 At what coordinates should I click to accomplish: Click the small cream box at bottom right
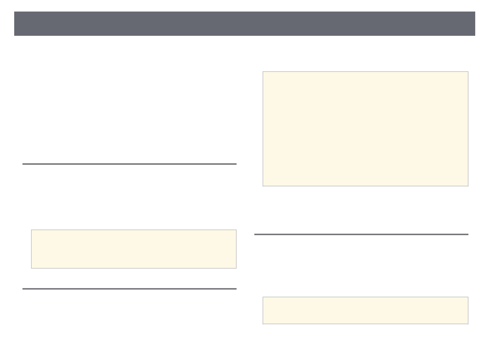365,310
